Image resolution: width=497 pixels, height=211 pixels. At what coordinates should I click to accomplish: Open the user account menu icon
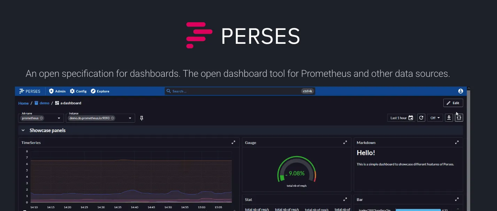(461, 91)
